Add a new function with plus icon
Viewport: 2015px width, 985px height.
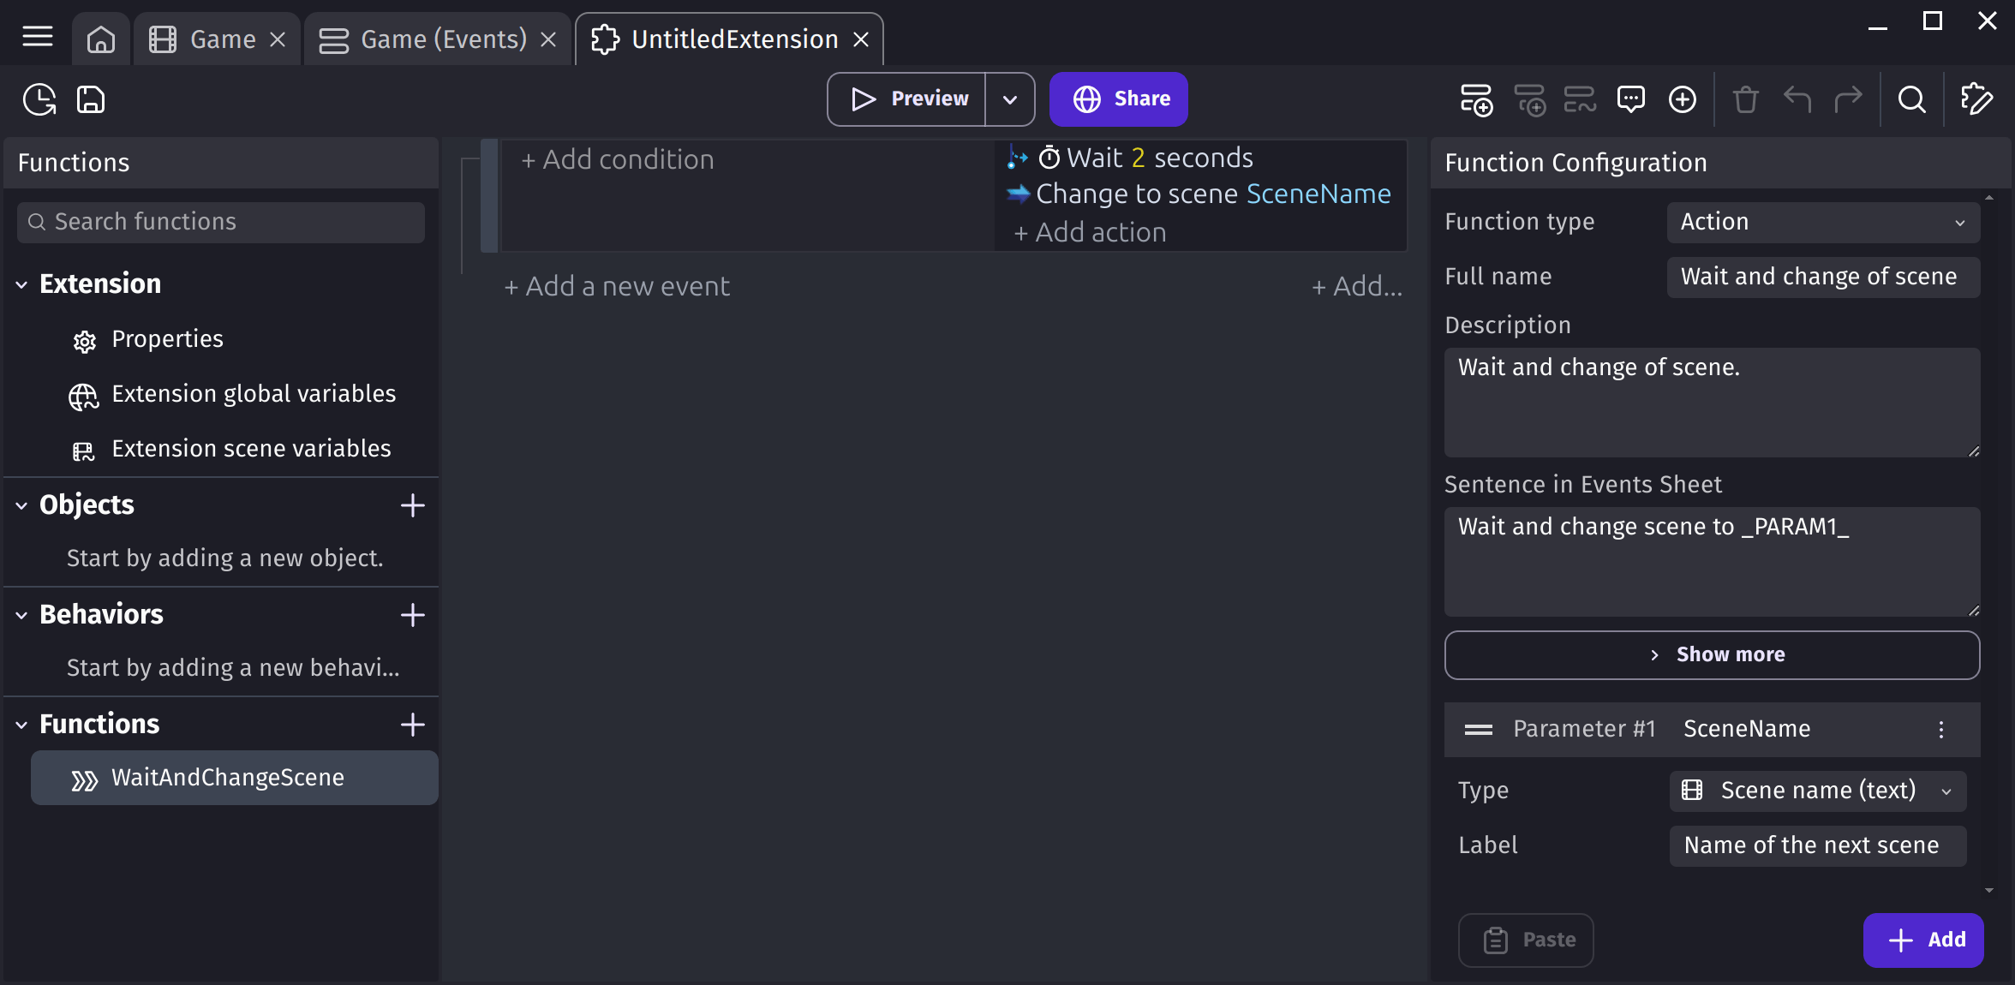tap(413, 725)
